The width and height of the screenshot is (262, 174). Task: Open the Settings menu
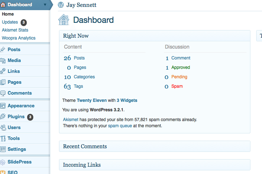click(x=17, y=149)
